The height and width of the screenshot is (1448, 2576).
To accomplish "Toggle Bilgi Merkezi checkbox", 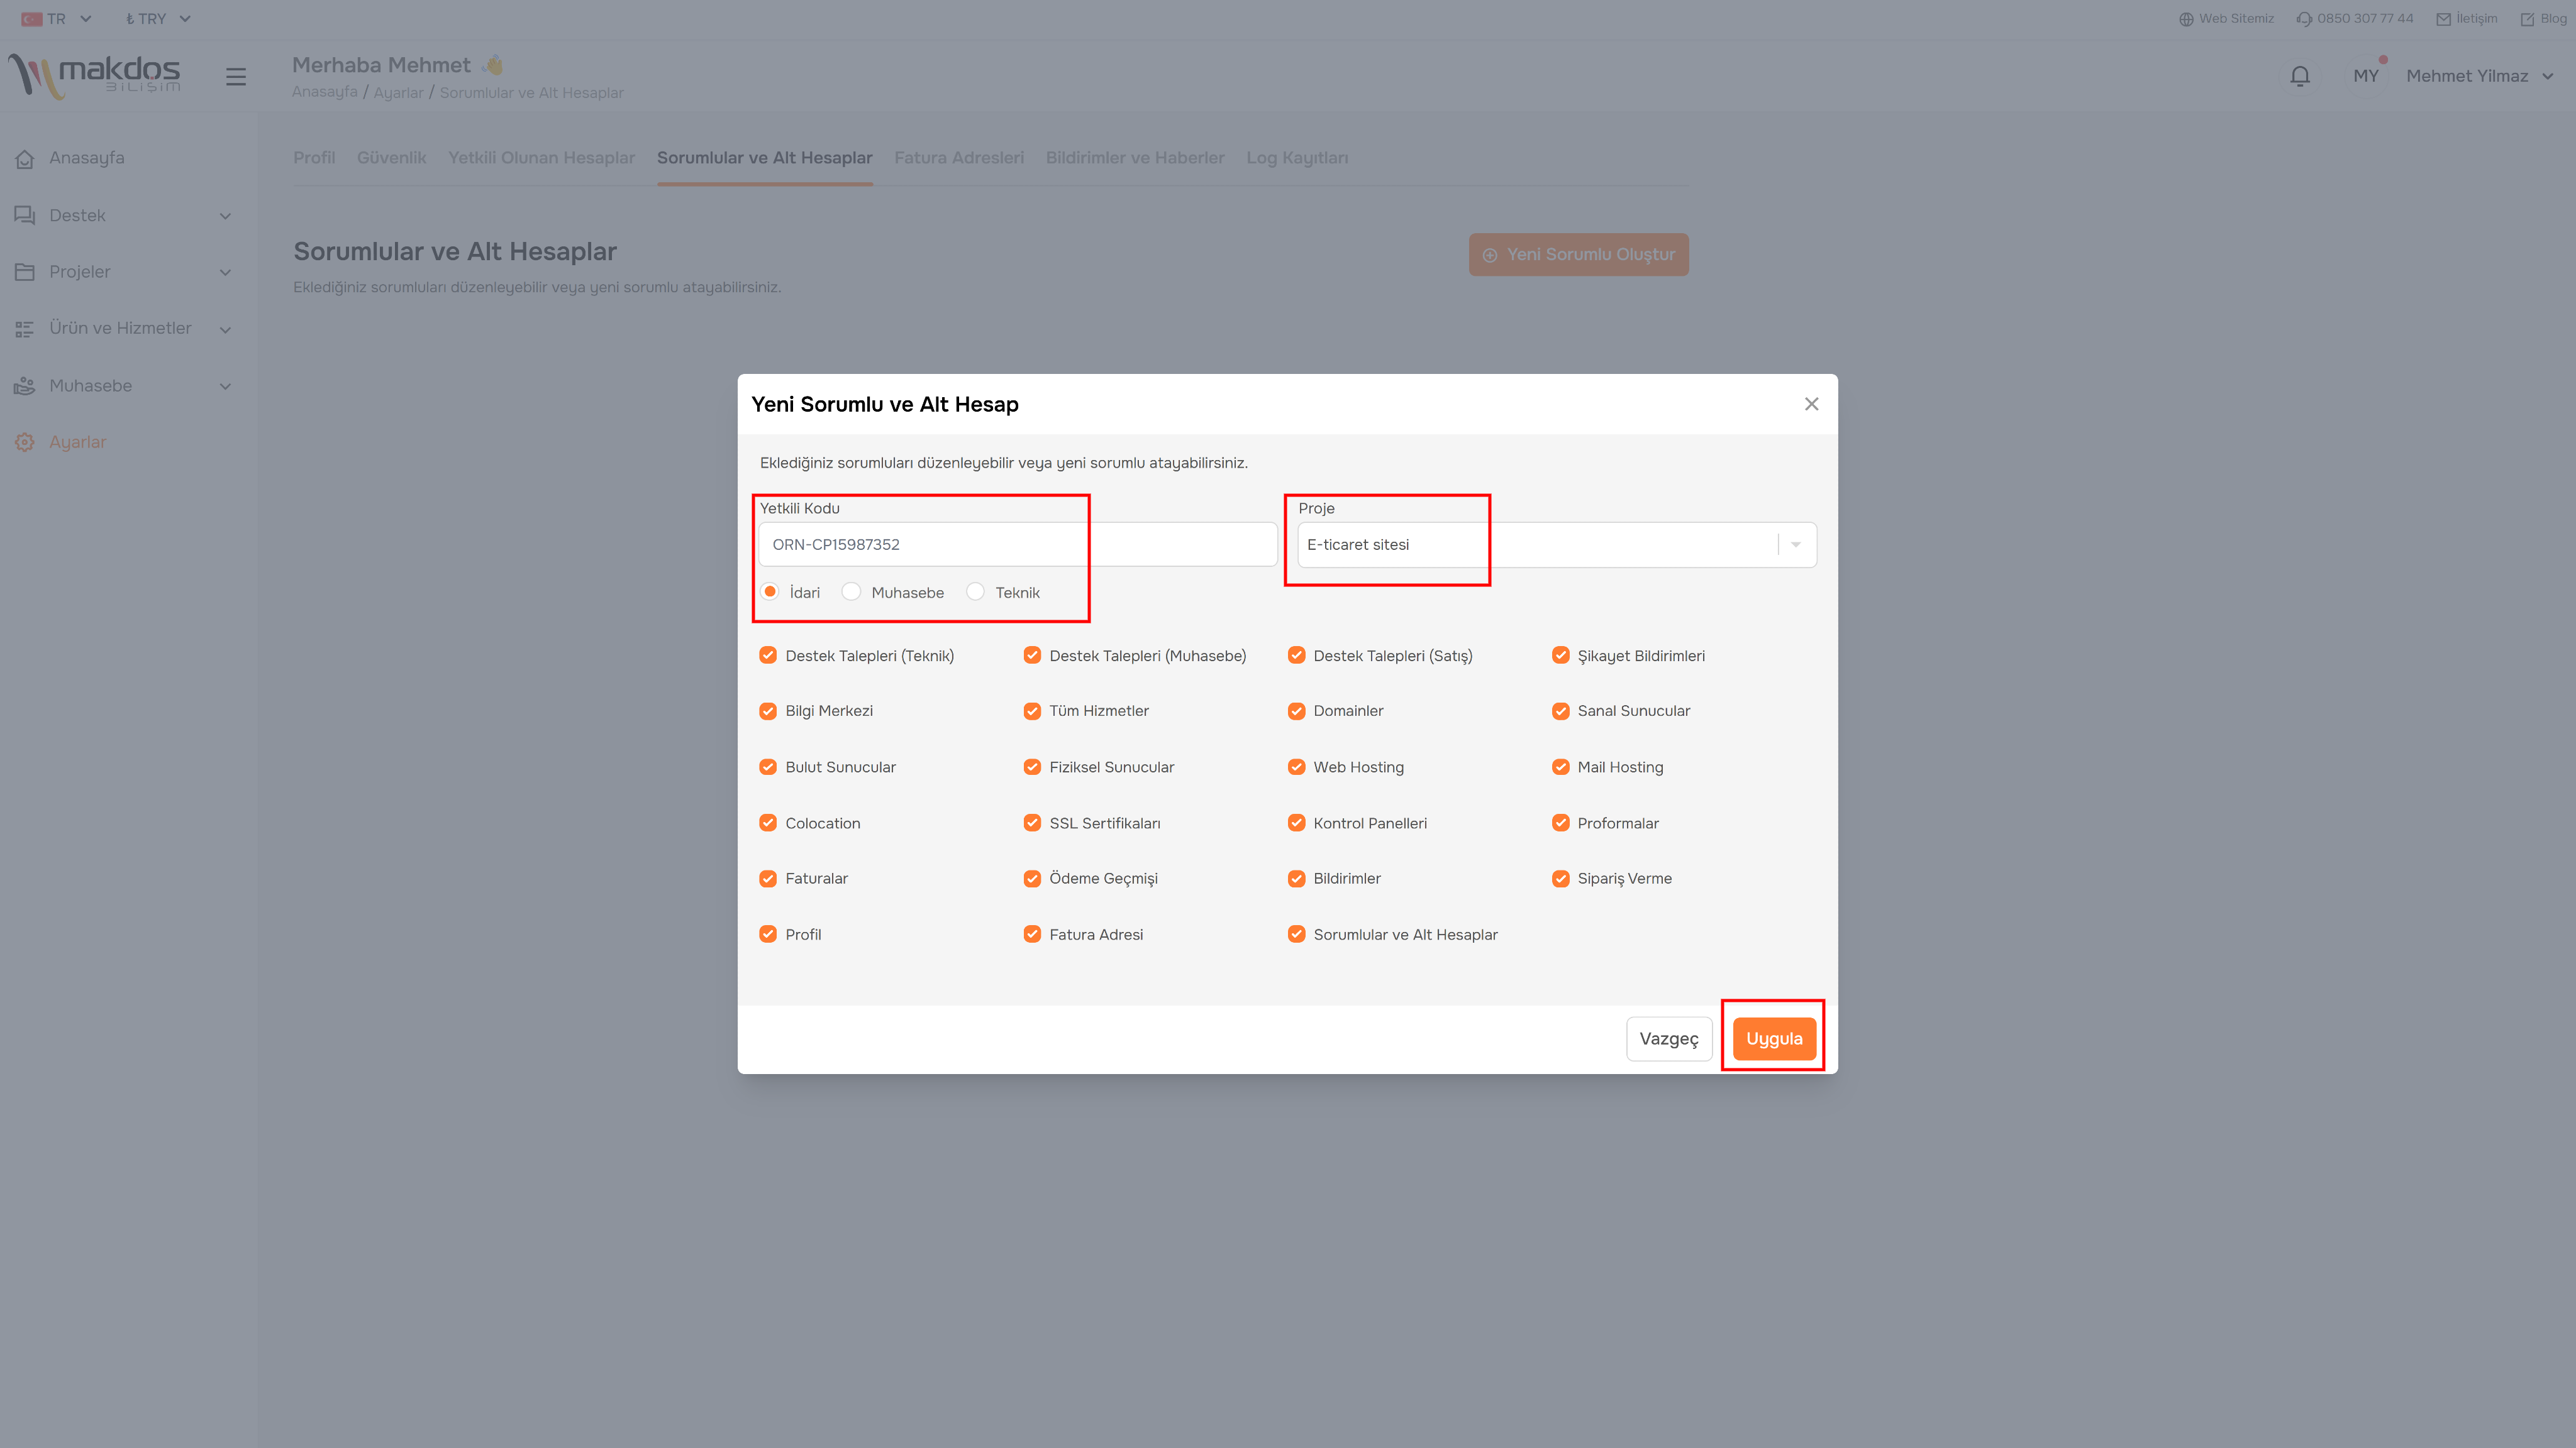I will (x=768, y=711).
